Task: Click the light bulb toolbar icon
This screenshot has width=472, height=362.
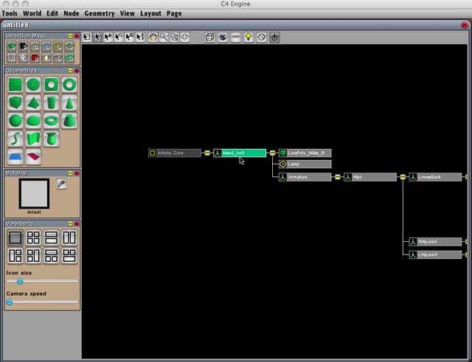Action: (249, 37)
